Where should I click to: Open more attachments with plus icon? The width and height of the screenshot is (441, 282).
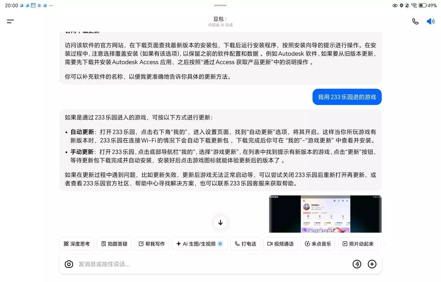(372, 264)
